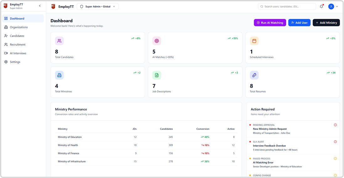The image size is (344, 178).
Task: Click the Job Descriptions document icon
Action: click(157, 75)
